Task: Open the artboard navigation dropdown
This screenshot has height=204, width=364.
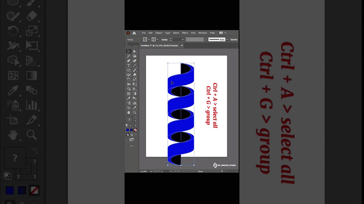Action: [171, 171]
